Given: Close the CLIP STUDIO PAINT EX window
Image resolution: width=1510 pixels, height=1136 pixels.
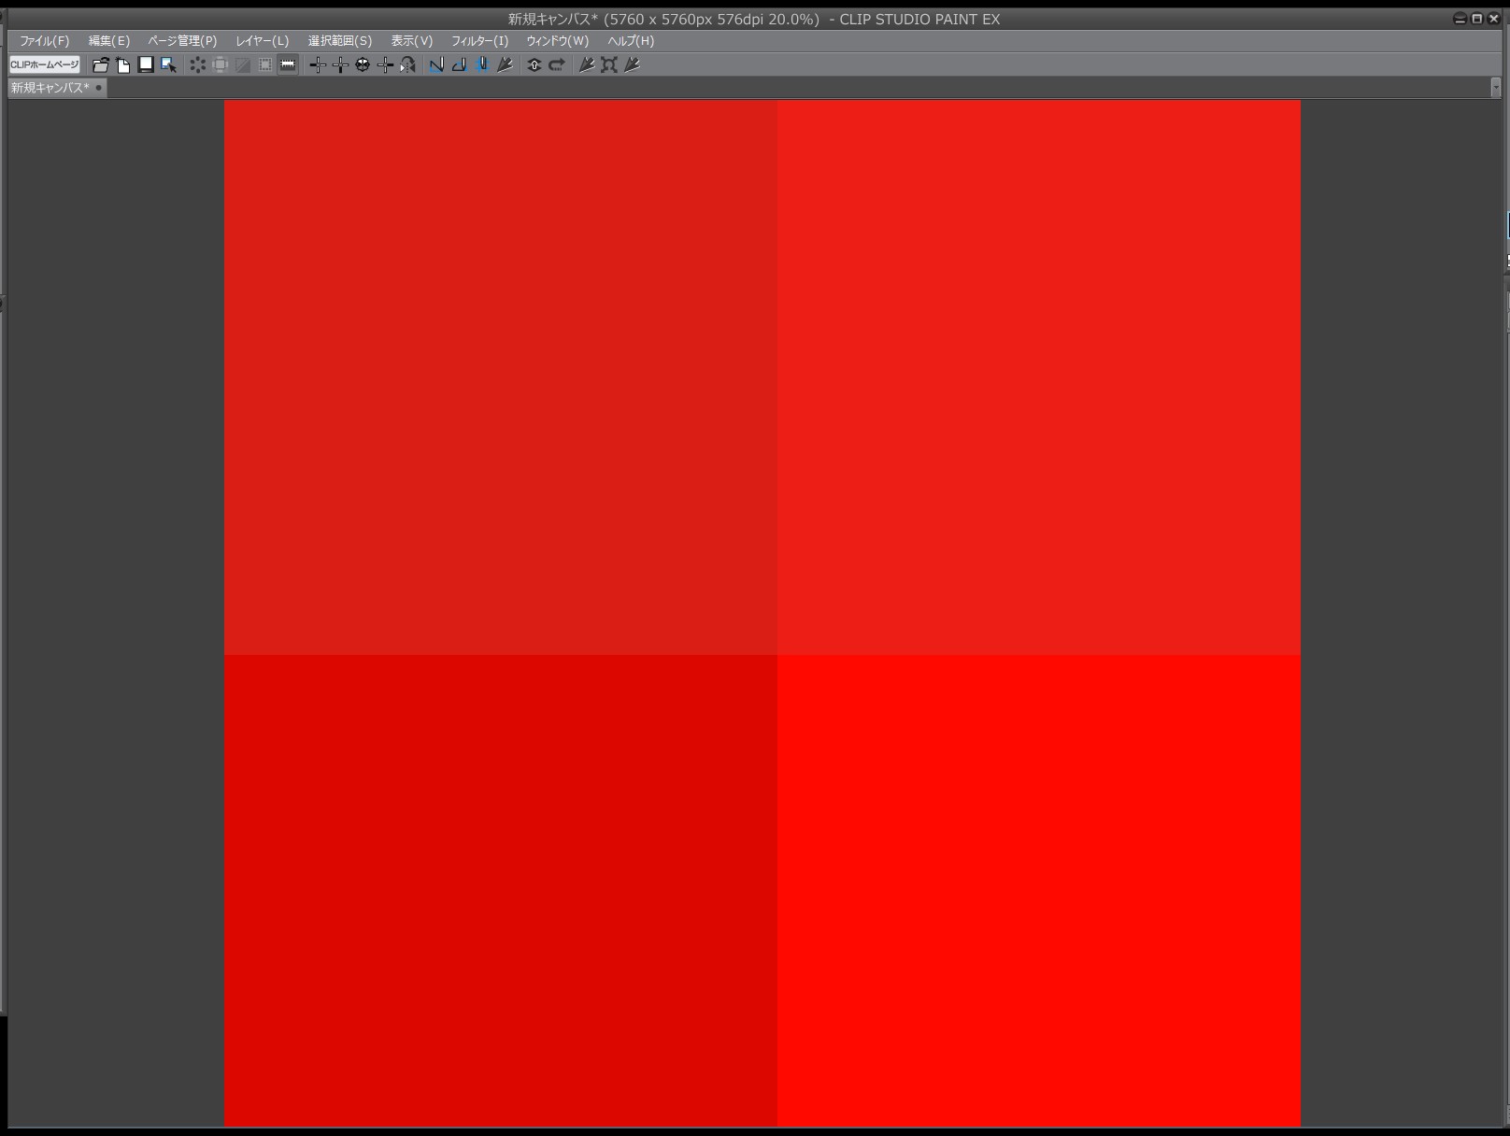Looking at the screenshot, I should click(1494, 19).
